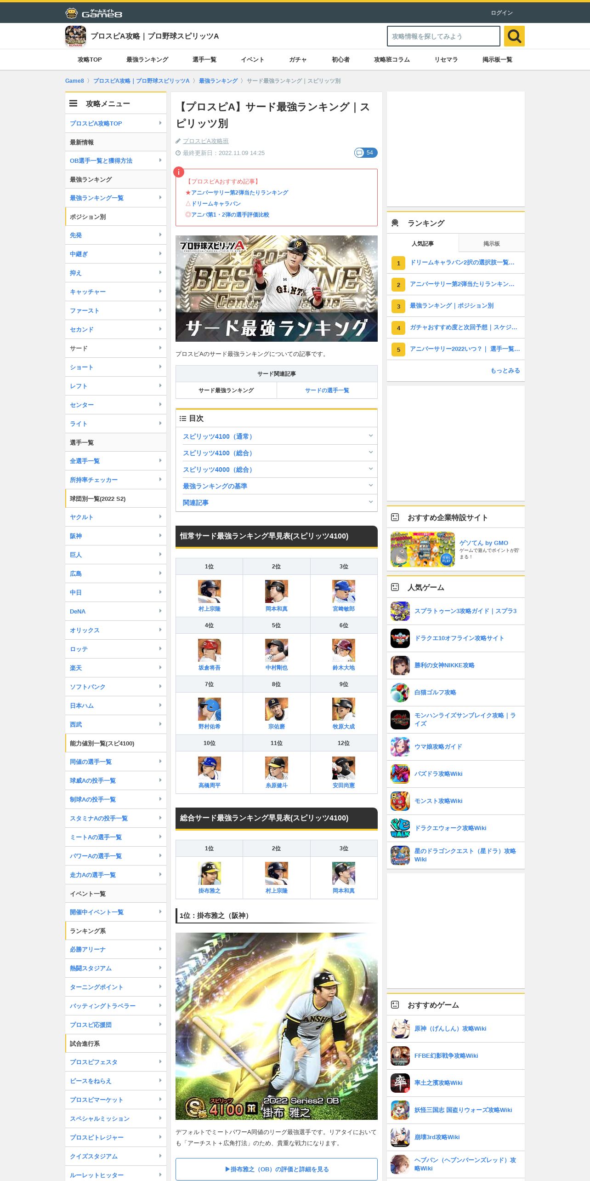
Task: Open 掛布雅之 icon in 総合 ranking table
Action: point(210,873)
